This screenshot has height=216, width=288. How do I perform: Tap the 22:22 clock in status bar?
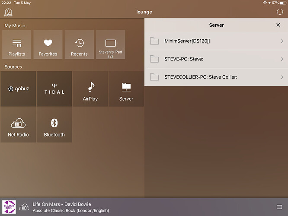click(x=6, y=3)
